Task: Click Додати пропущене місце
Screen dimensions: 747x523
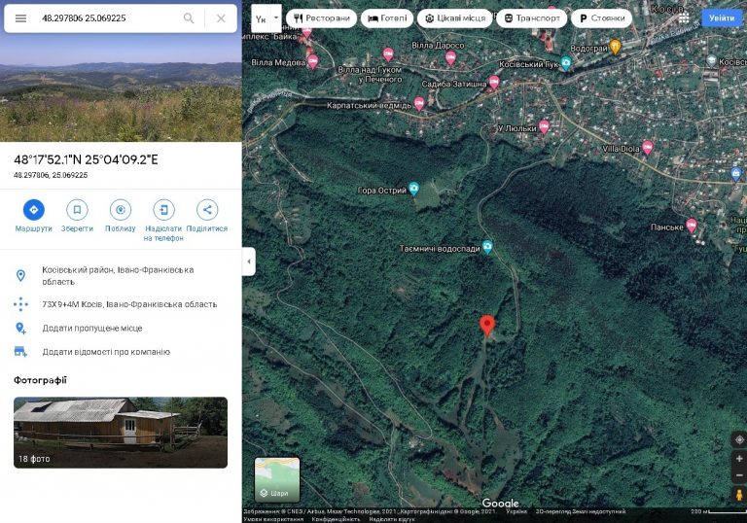Action: click(x=121, y=328)
